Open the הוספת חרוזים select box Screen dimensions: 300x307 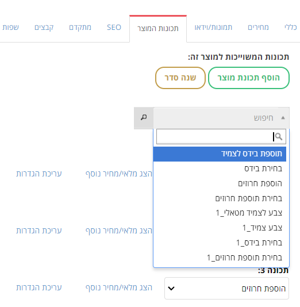226,288
